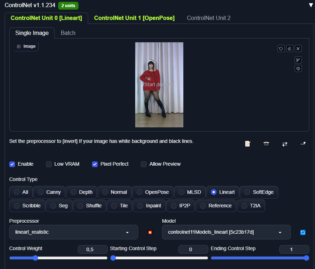Image resolution: width=315 pixels, height=269 pixels.
Task: Uncheck the Enable checkbox
Action: pyautogui.click(x=12, y=164)
